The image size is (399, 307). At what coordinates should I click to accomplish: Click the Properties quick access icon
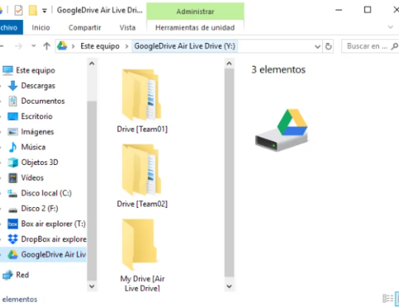point(18,10)
